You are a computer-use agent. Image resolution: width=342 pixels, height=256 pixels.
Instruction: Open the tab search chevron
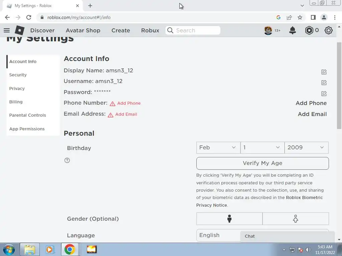pos(302,6)
